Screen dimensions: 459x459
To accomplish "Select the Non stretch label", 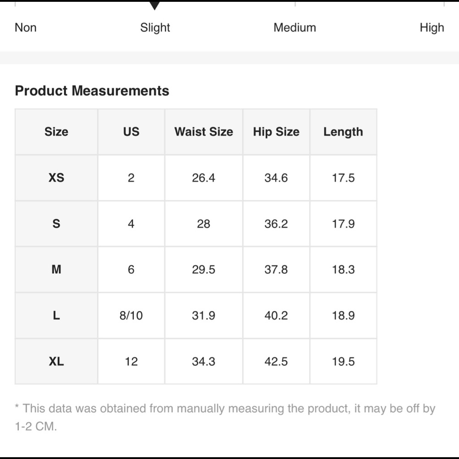I will (26, 28).
